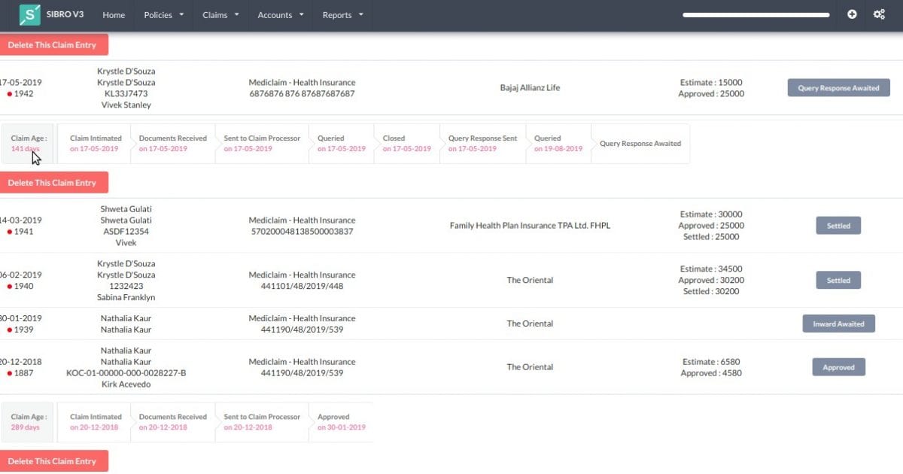This screenshot has height=474, width=903.
Task: Select Home in the navigation bar
Action: [113, 15]
